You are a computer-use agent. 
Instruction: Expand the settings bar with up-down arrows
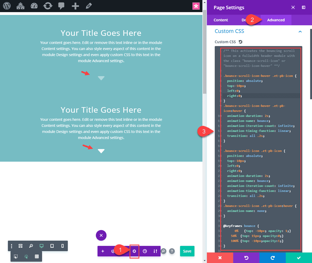pyautogui.click(x=155, y=251)
